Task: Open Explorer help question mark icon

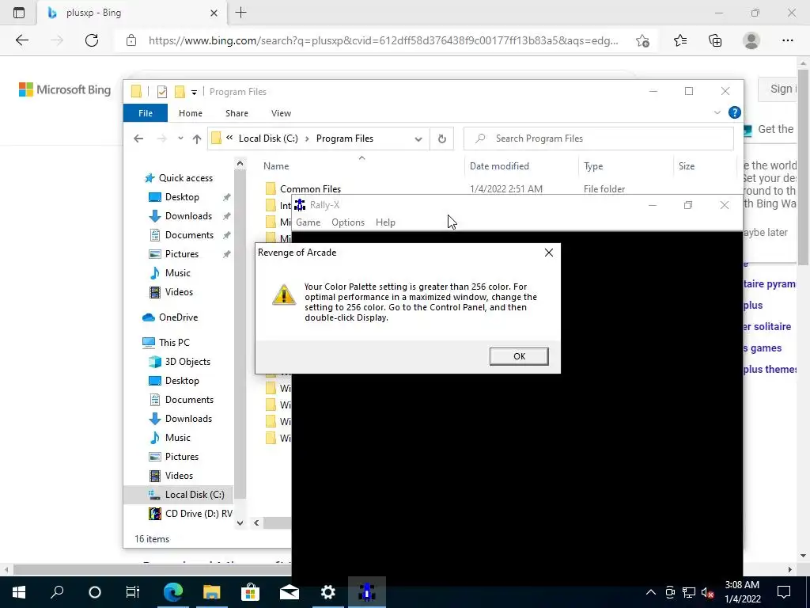Action: pos(734,112)
